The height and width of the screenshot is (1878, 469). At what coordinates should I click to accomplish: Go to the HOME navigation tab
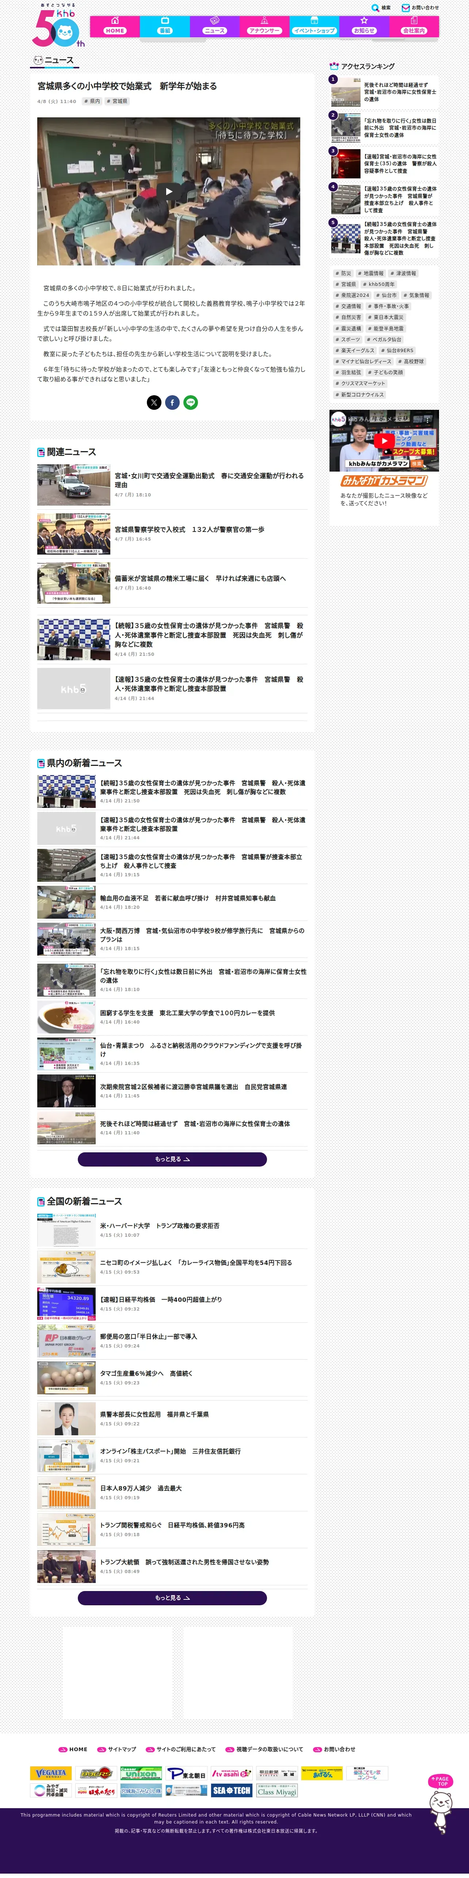click(x=115, y=26)
